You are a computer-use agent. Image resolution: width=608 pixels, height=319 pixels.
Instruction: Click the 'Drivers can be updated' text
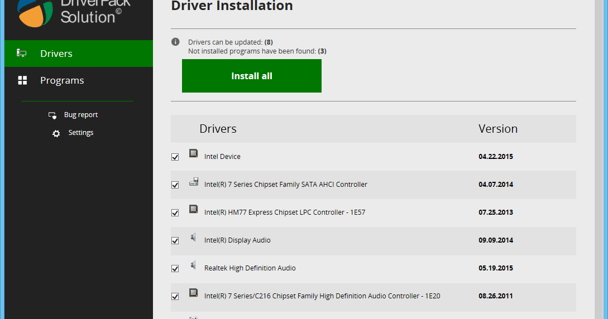[x=231, y=42]
